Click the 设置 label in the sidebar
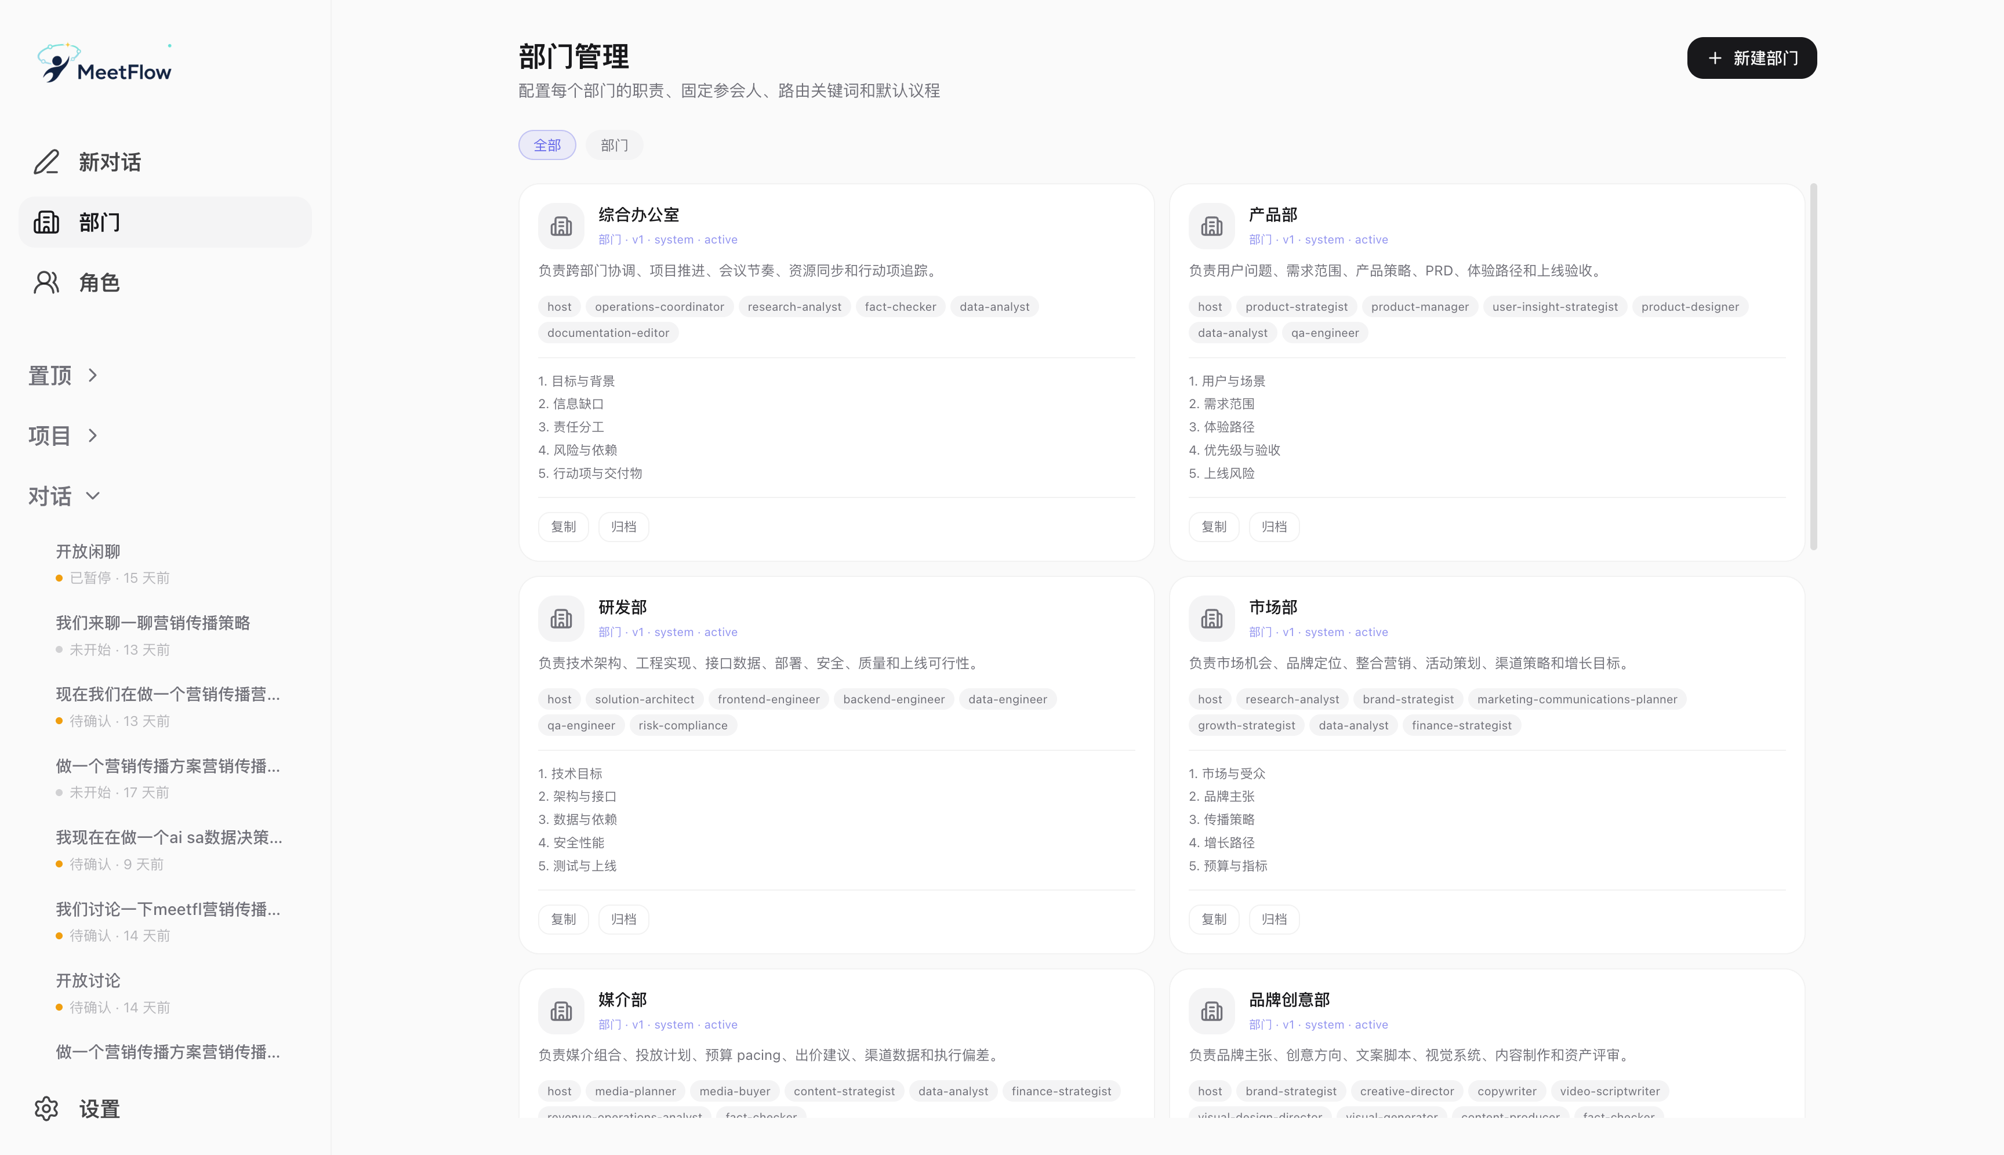Viewport: 2004px width, 1155px height. [99, 1109]
